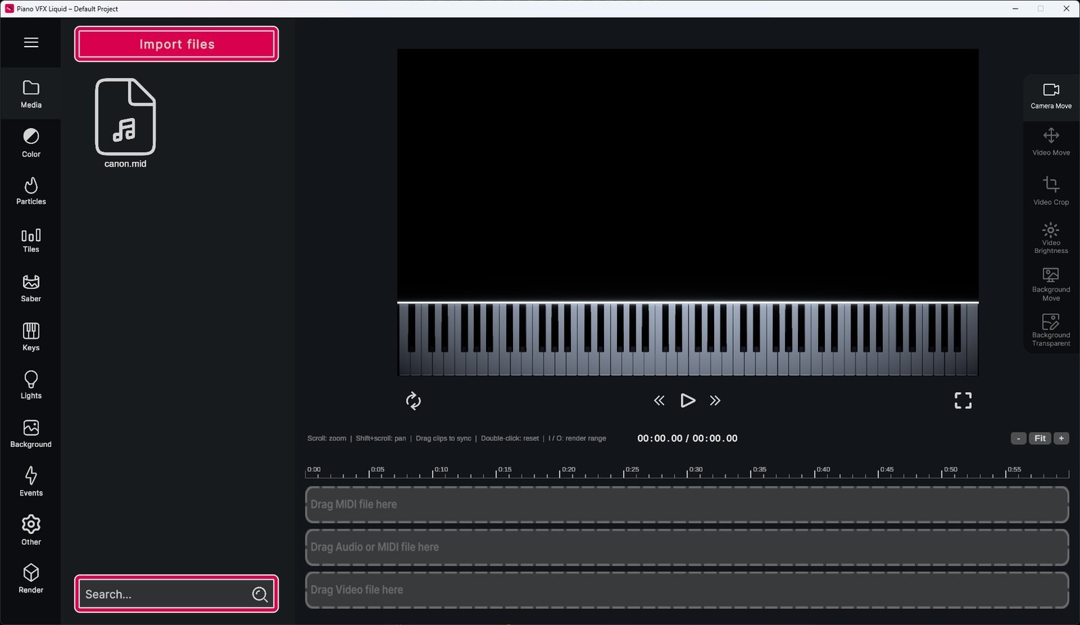Click the Audio or MIDI track drop zone
The height and width of the screenshot is (625, 1080).
687,547
